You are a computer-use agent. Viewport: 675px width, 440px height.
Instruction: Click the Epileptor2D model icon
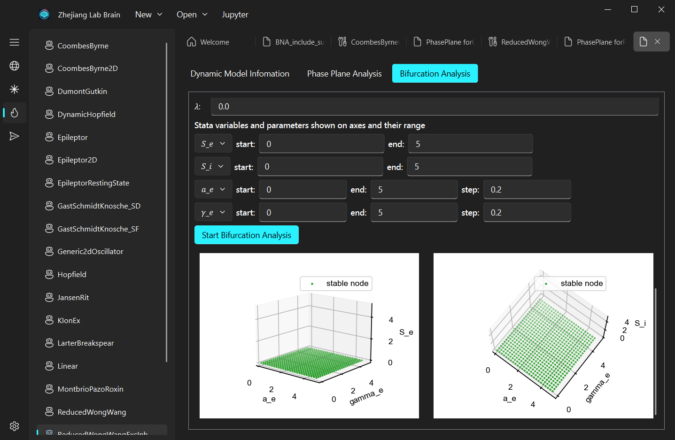pos(49,160)
